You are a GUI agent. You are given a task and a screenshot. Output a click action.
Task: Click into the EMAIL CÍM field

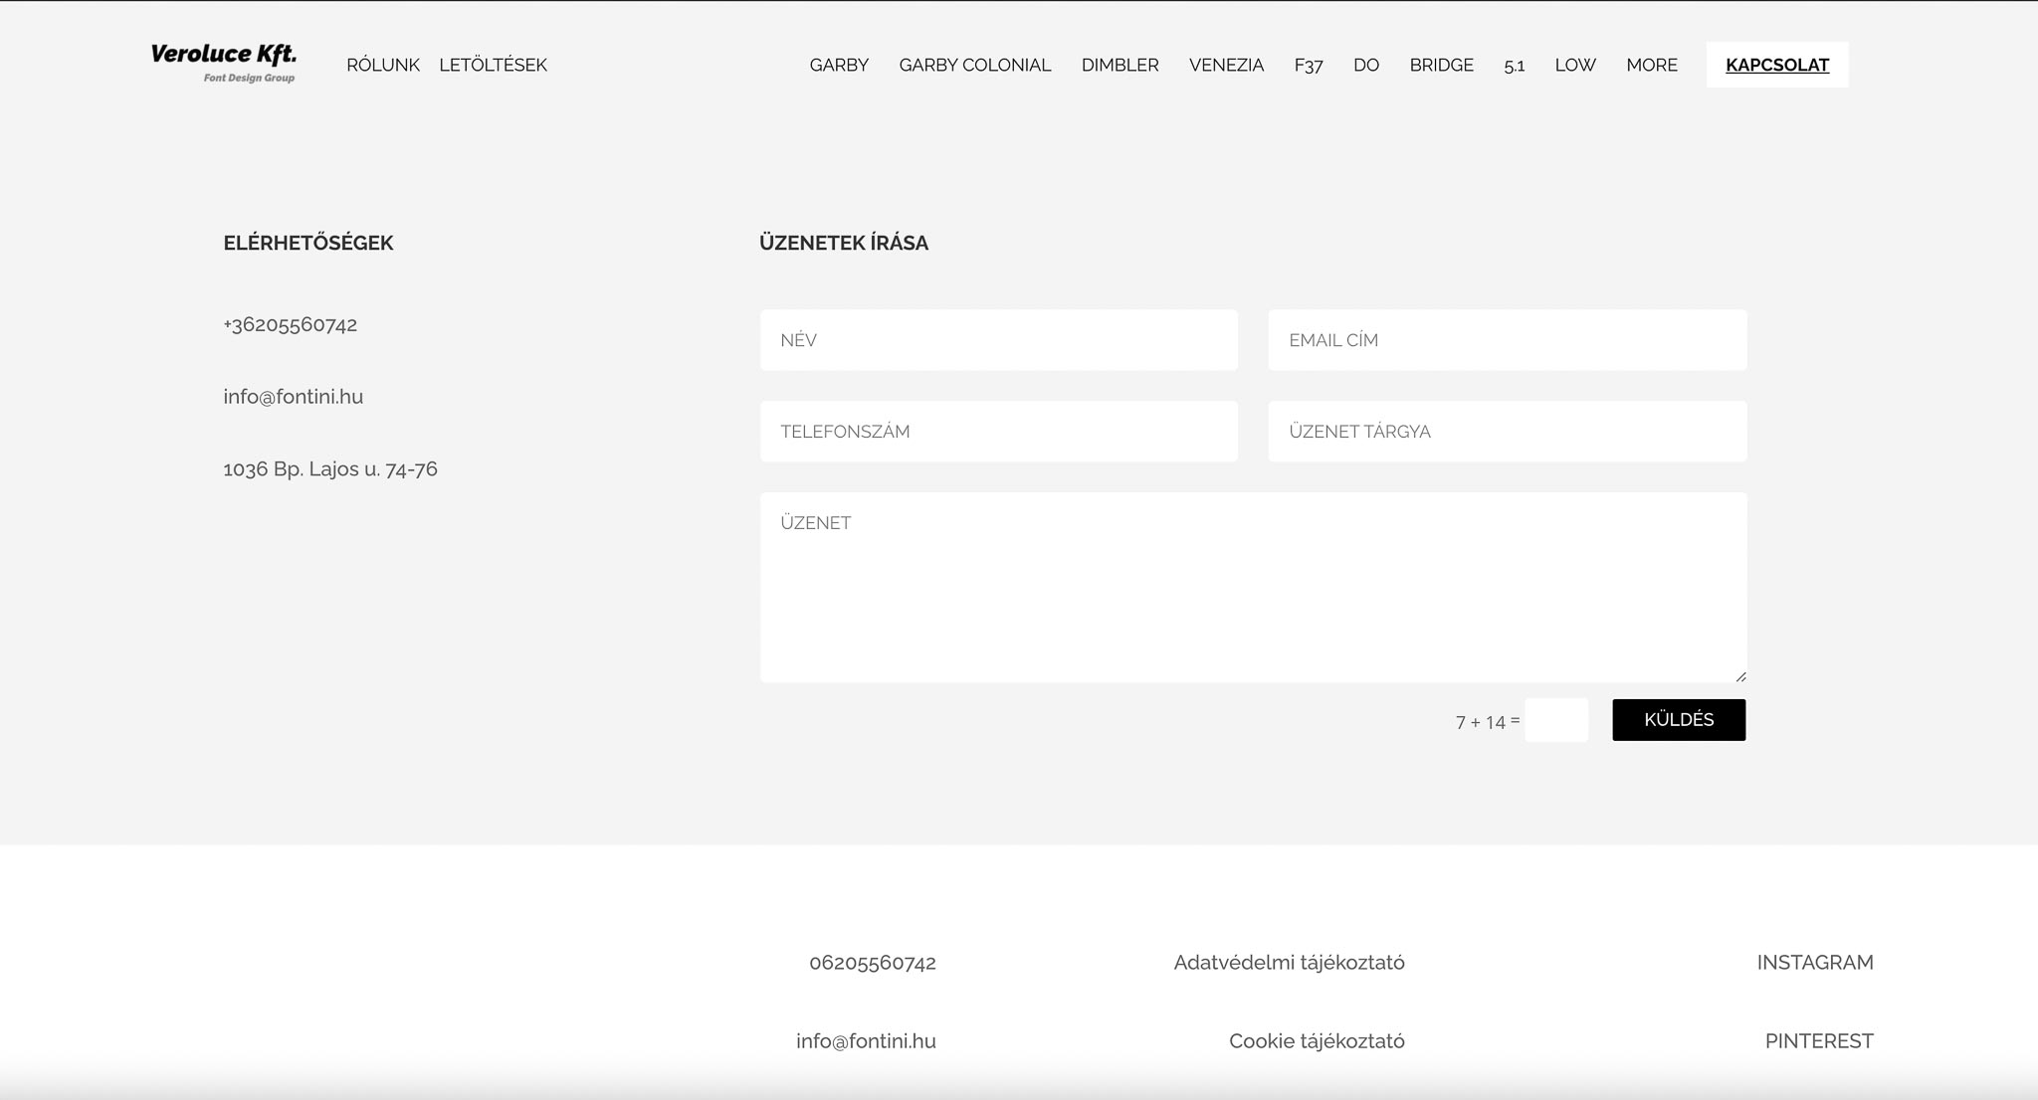[x=1507, y=340]
